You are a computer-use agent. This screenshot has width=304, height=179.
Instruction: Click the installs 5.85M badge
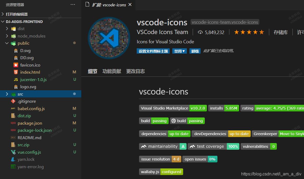[x=224, y=108]
